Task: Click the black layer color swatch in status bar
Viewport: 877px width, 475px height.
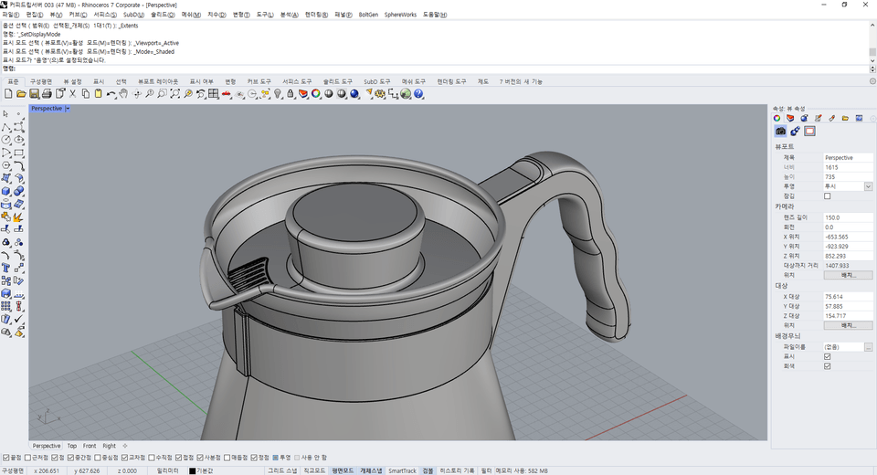Action: 193,470
